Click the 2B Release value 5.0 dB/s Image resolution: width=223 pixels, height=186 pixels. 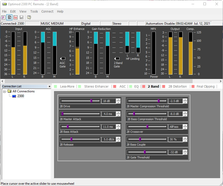point(109,139)
